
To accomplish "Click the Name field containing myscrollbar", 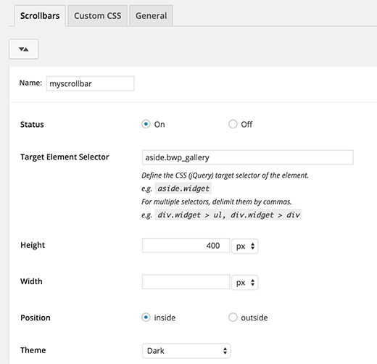I will pyautogui.click(x=90, y=83).
